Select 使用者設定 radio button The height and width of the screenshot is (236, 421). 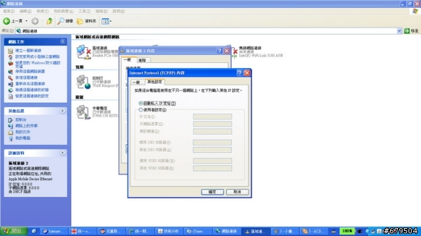(x=141, y=109)
